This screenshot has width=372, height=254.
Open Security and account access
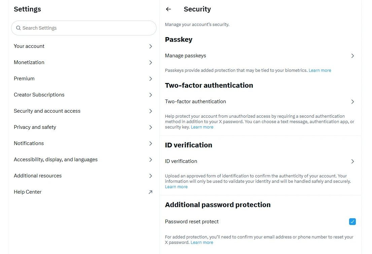(83, 111)
